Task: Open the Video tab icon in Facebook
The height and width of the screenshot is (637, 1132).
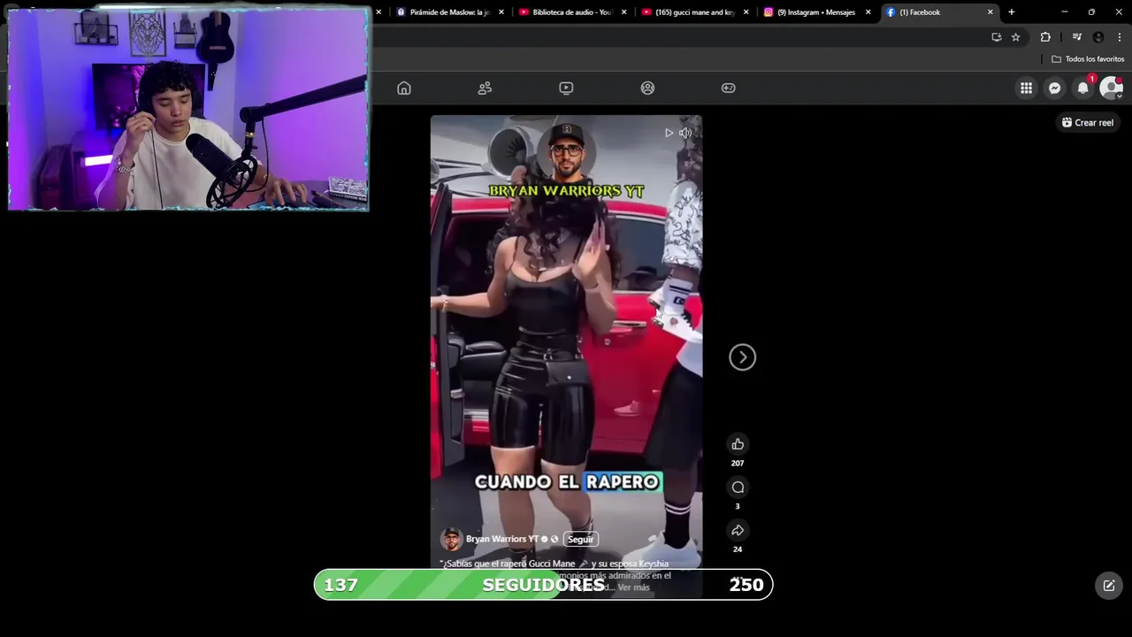Action: click(566, 88)
